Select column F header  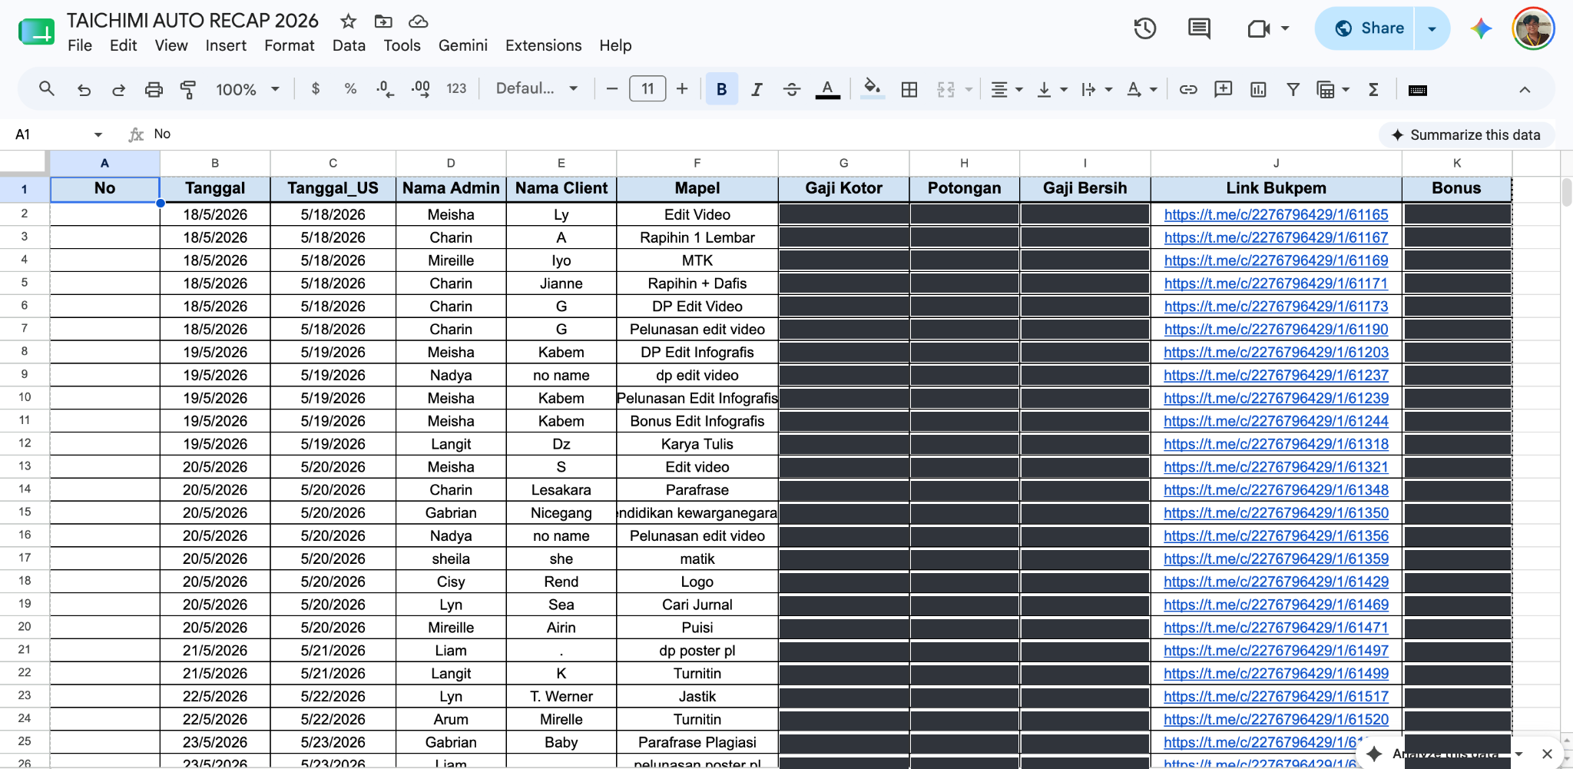(697, 163)
